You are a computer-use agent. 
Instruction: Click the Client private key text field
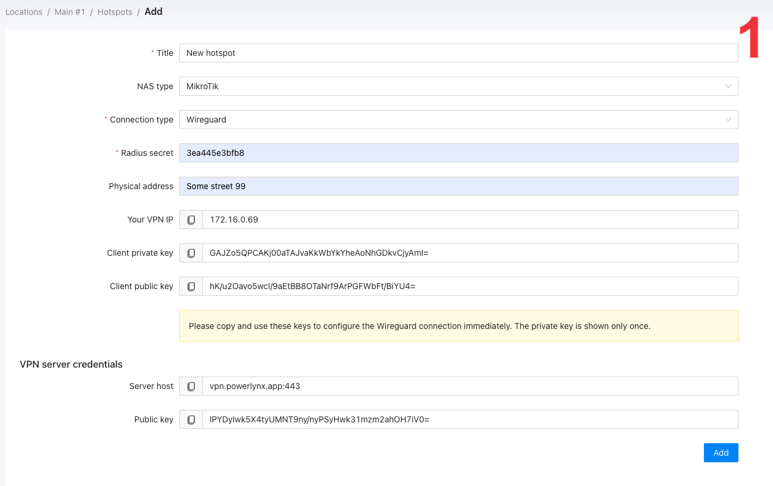pyautogui.click(x=470, y=253)
